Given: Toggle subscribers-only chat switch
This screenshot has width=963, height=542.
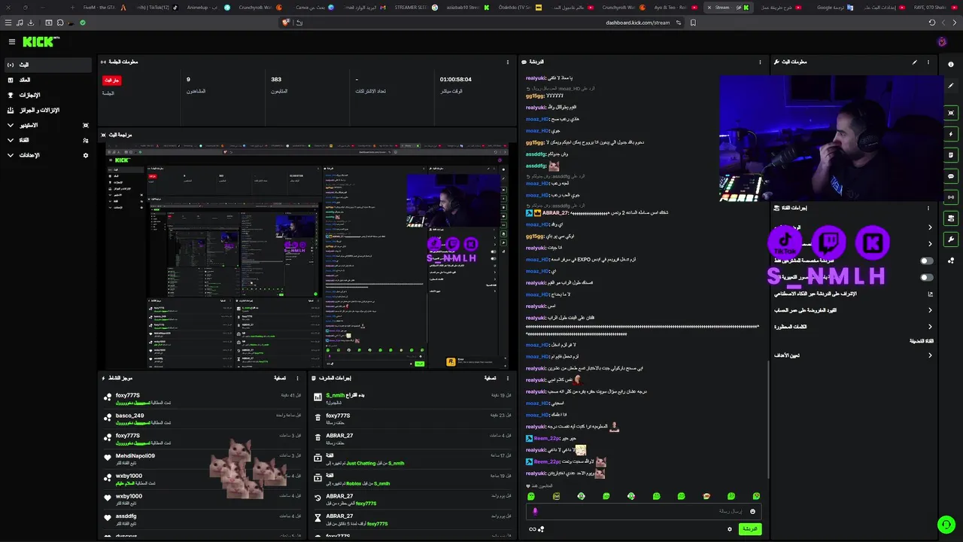Looking at the screenshot, I should pos(927,260).
